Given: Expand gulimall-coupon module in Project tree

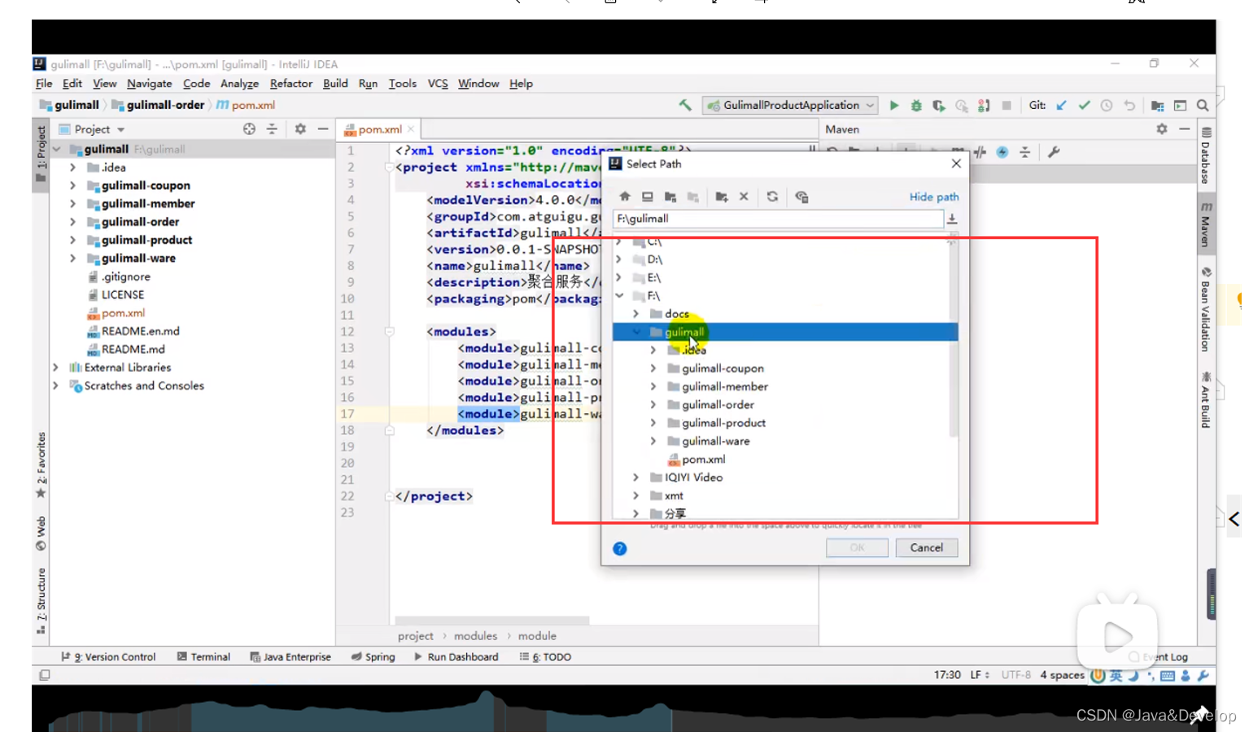Looking at the screenshot, I should (x=72, y=185).
